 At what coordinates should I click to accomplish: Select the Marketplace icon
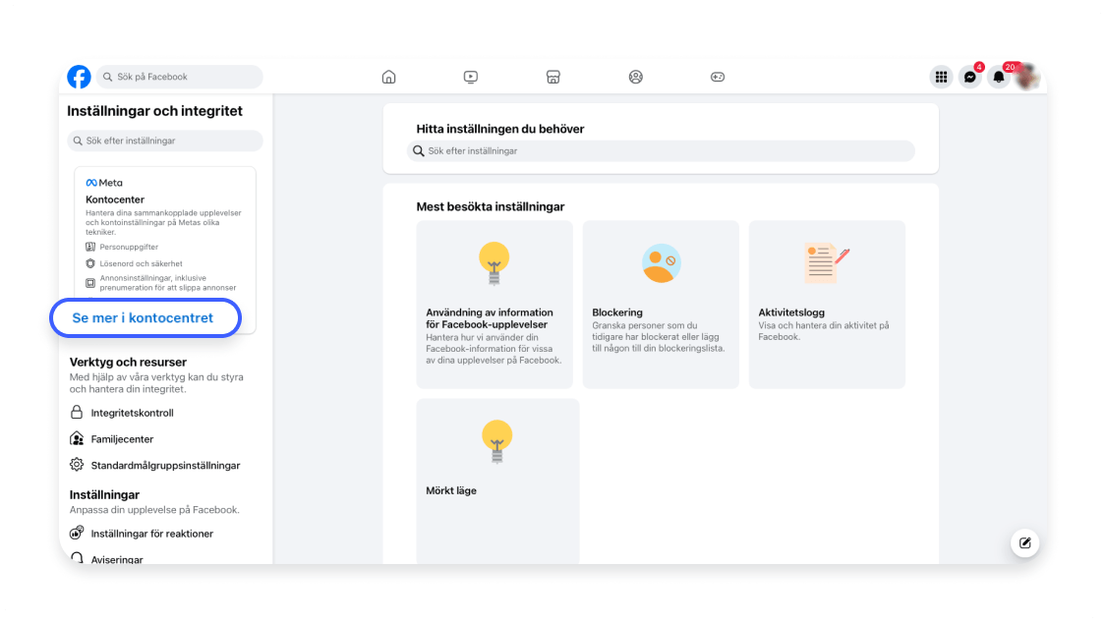553,76
